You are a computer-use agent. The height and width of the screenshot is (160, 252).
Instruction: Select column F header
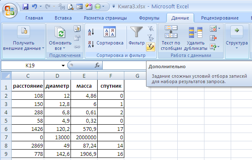point(111,76)
